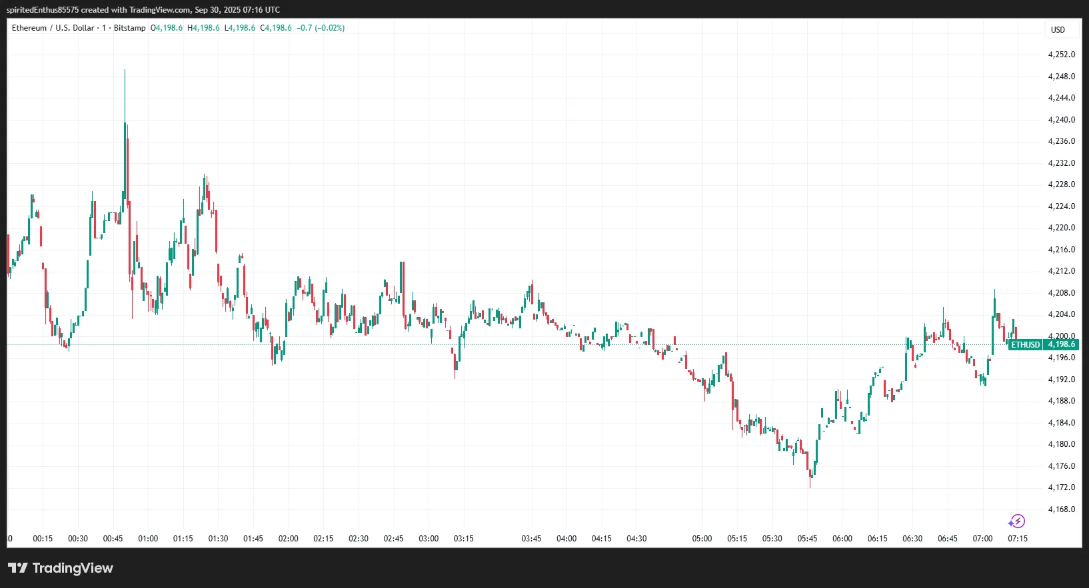Click the Ethereum / U.S. Dollar title
The height and width of the screenshot is (588, 1089).
[x=53, y=28]
